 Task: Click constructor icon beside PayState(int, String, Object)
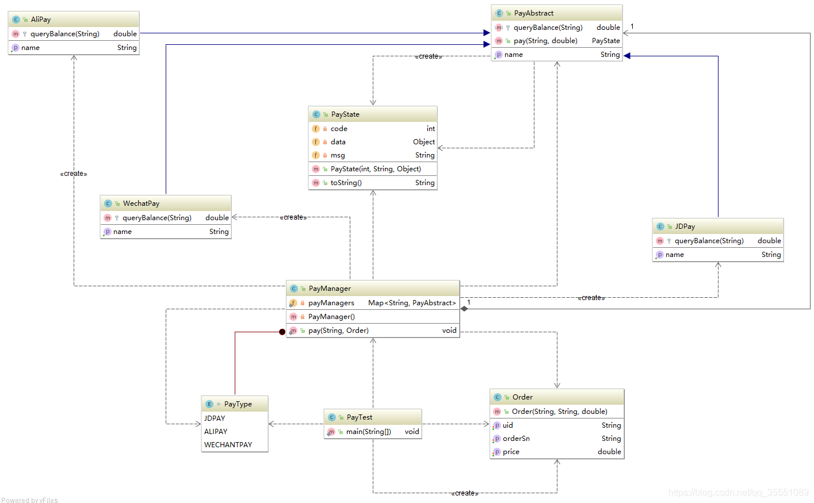316,169
